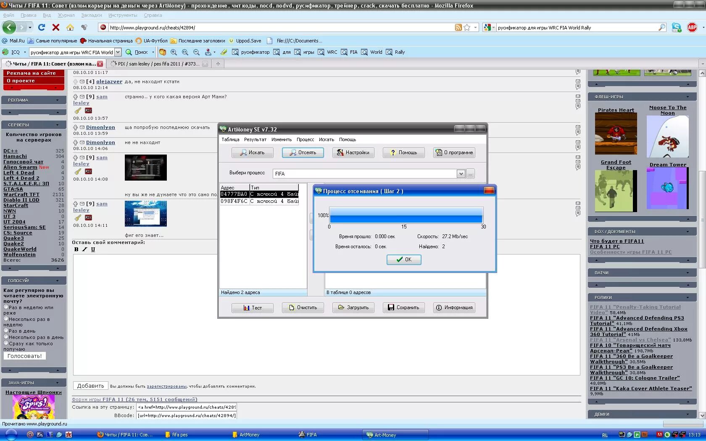The width and height of the screenshot is (706, 441).
Task: Click the ICQ toolbar highlighter icon
Action: tap(224, 52)
